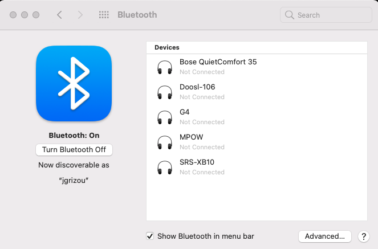Viewport: 378px width, 249px height.
Task: Select MPOW device name
Action: click(x=192, y=137)
